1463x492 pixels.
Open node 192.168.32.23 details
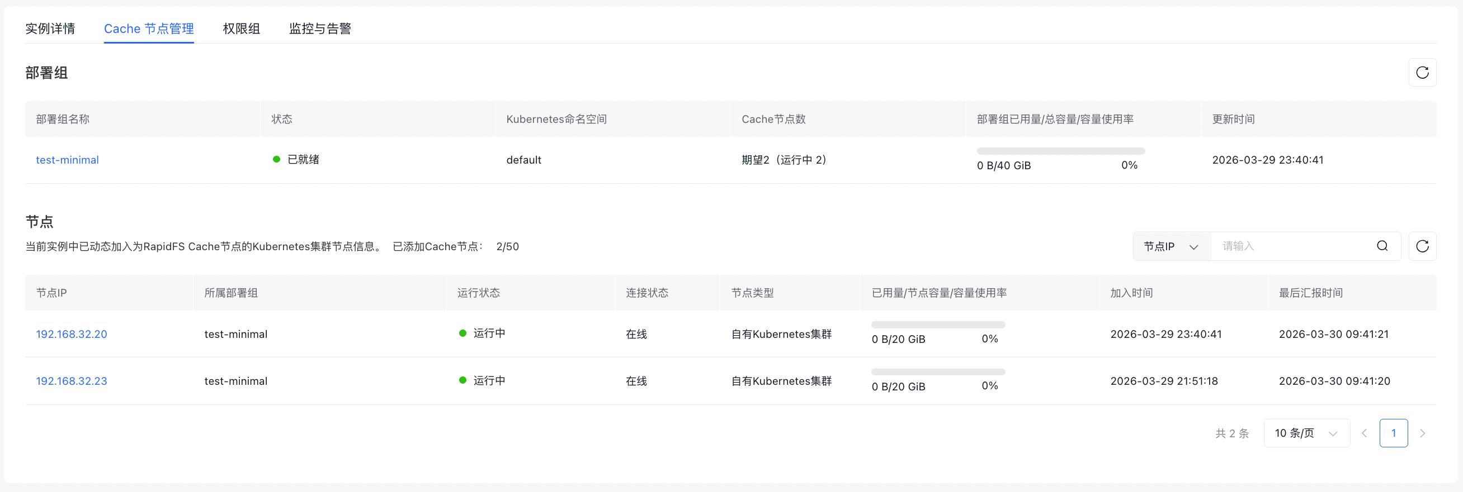click(x=72, y=381)
